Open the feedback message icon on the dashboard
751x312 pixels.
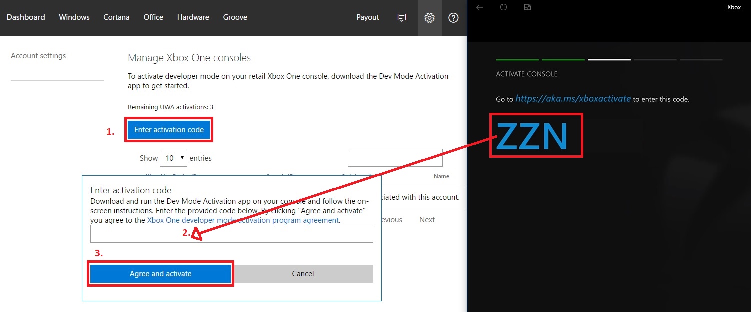[401, 17]
